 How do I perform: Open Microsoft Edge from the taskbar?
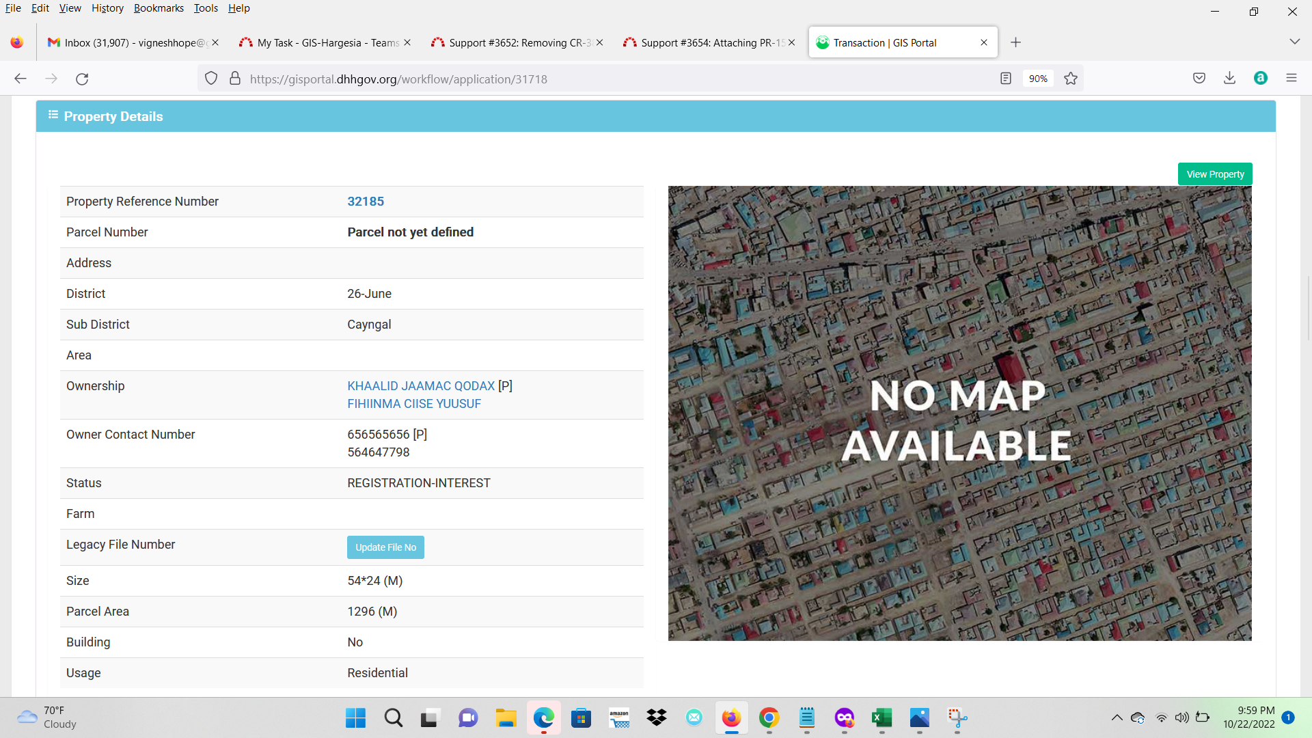543,717
